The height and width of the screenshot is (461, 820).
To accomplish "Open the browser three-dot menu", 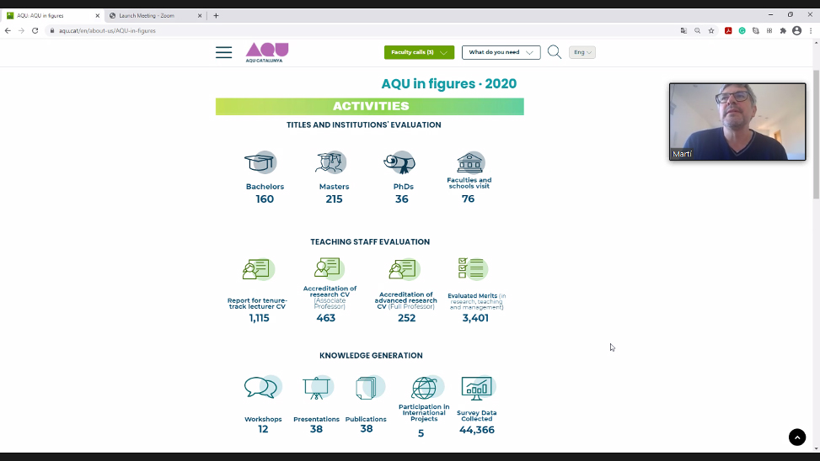I will pyautogui.click(x=811, y=31).
